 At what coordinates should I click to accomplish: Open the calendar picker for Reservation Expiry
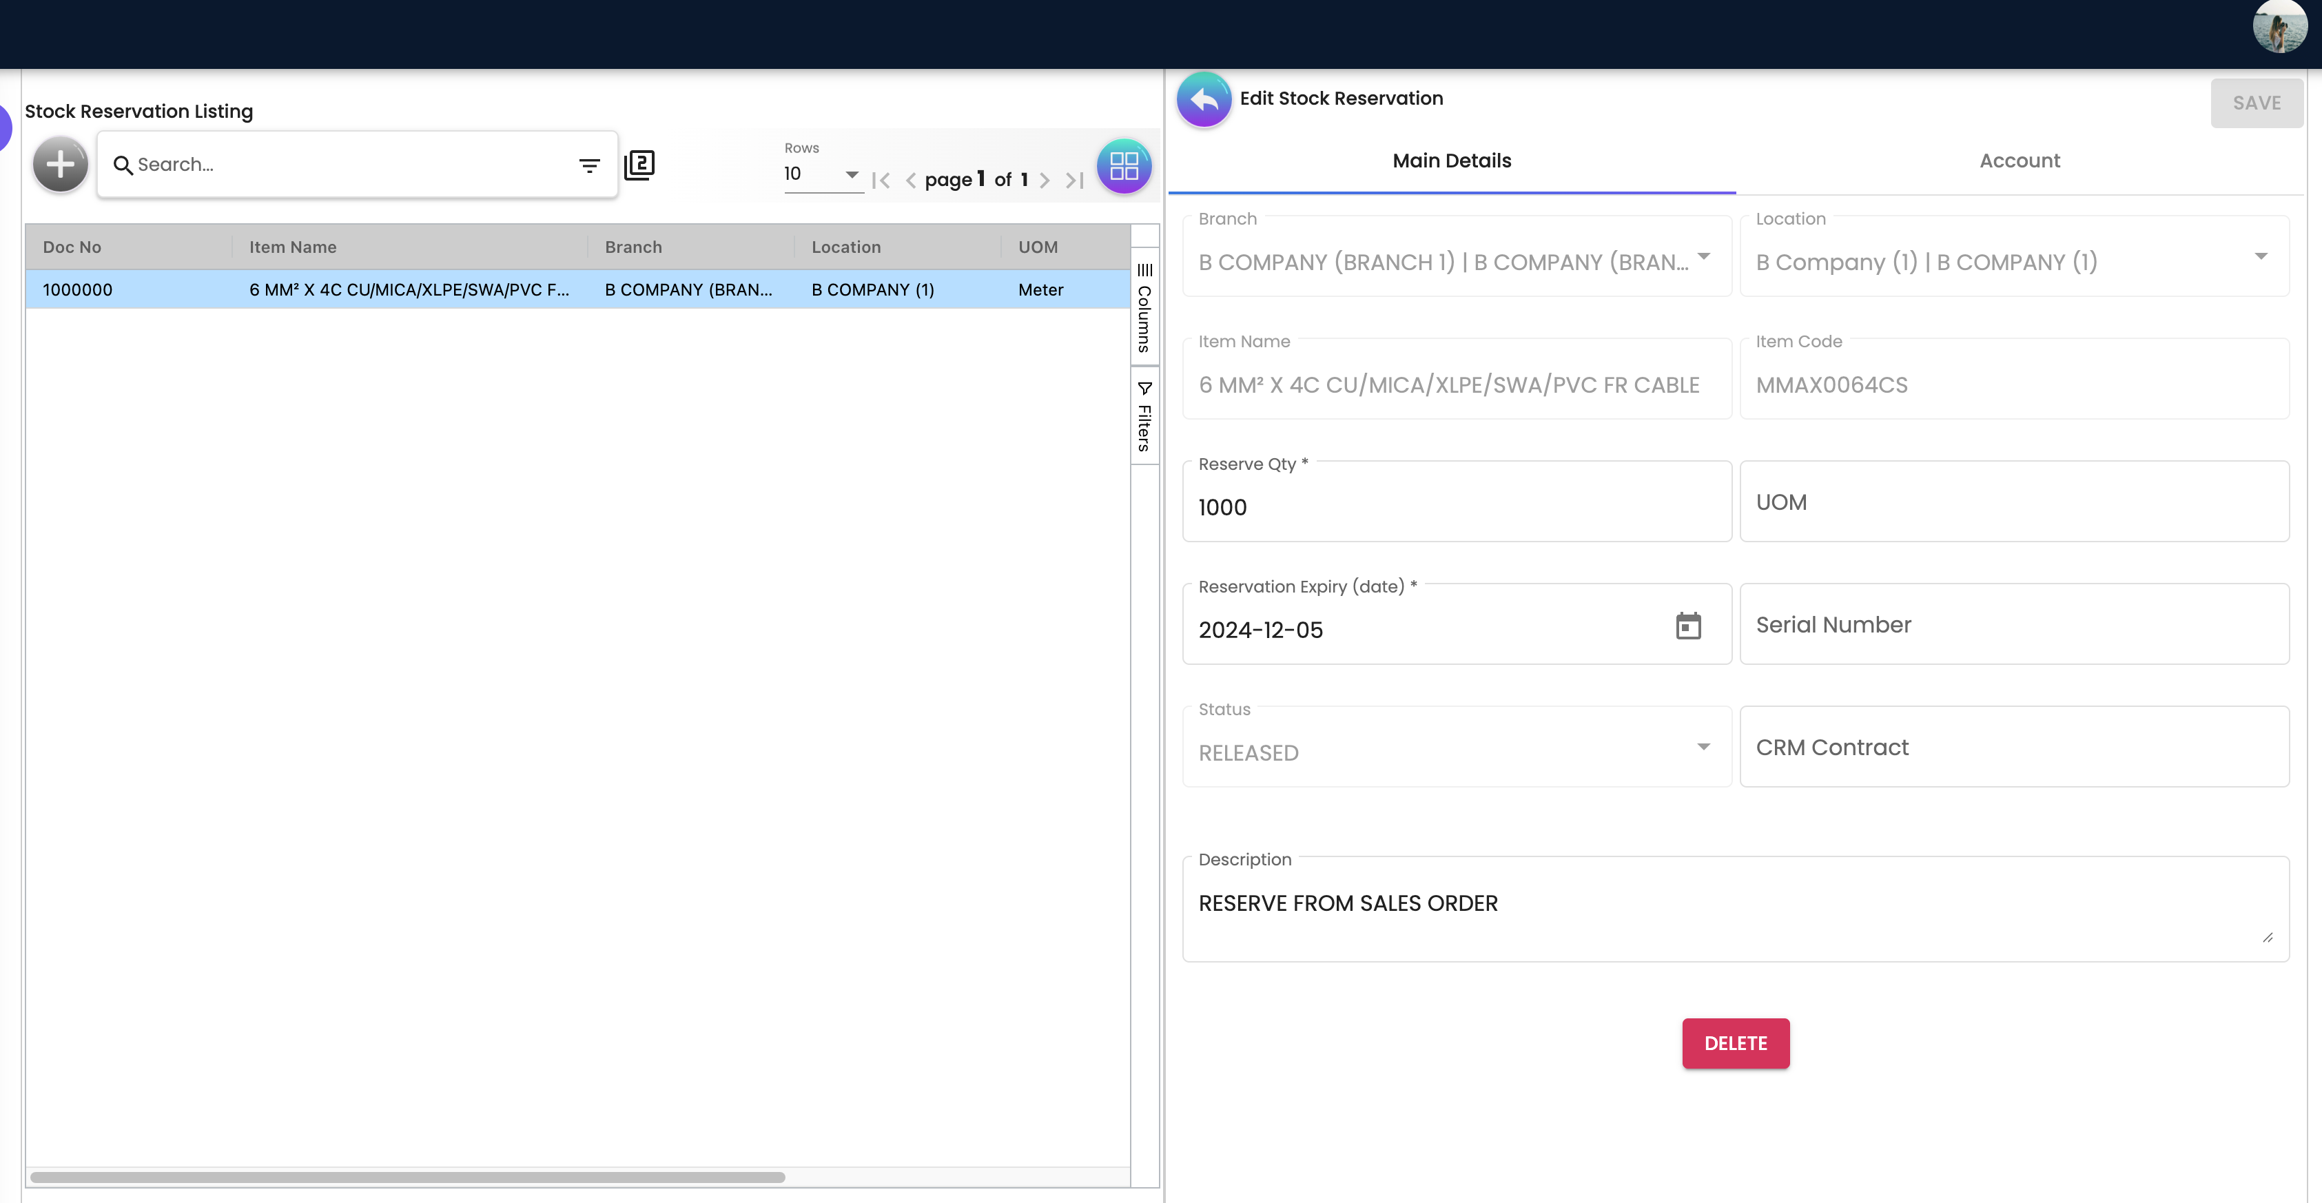[x=1687, y=626]
